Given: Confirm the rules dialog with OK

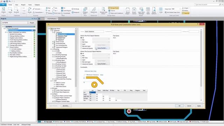Looking at the screenshot, I should [180, 106].
